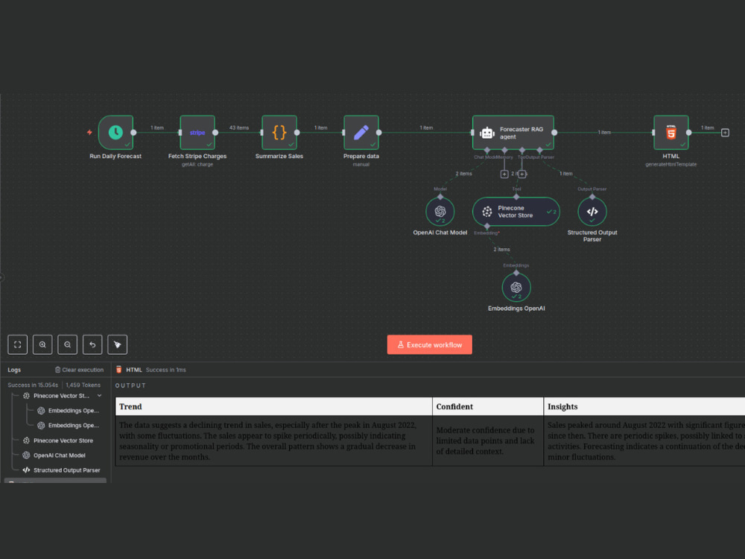Click the output connector of Prepare data
Screen dimensions: 745x559
pyautogui.click(x=378, y=133)
